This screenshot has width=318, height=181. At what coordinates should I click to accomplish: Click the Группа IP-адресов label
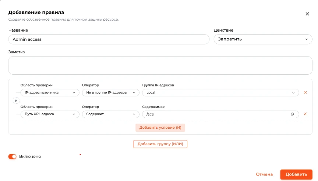coord(158,85)
